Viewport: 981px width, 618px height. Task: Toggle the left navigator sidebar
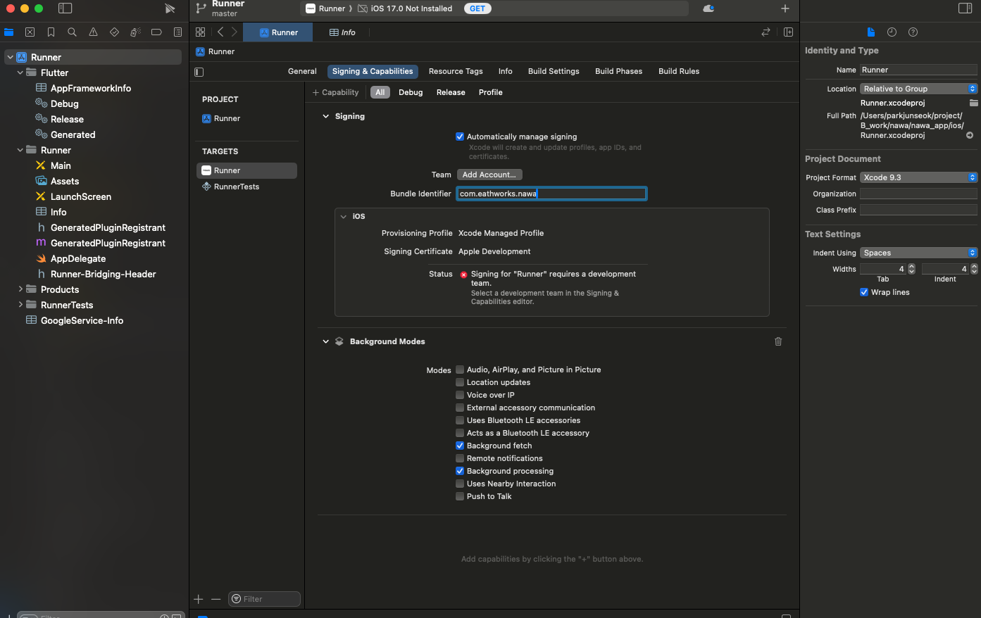[65, 8]
